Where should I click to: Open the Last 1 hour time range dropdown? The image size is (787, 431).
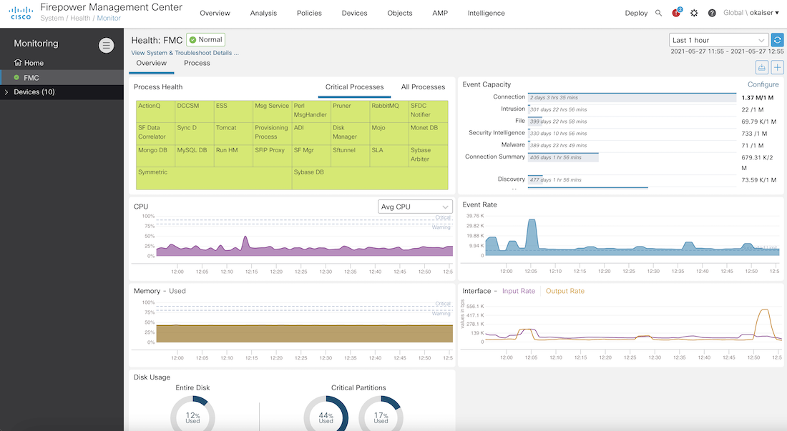pos(719,40)
